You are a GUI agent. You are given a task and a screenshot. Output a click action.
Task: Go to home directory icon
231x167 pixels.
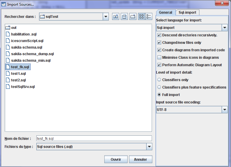(124, 16)
